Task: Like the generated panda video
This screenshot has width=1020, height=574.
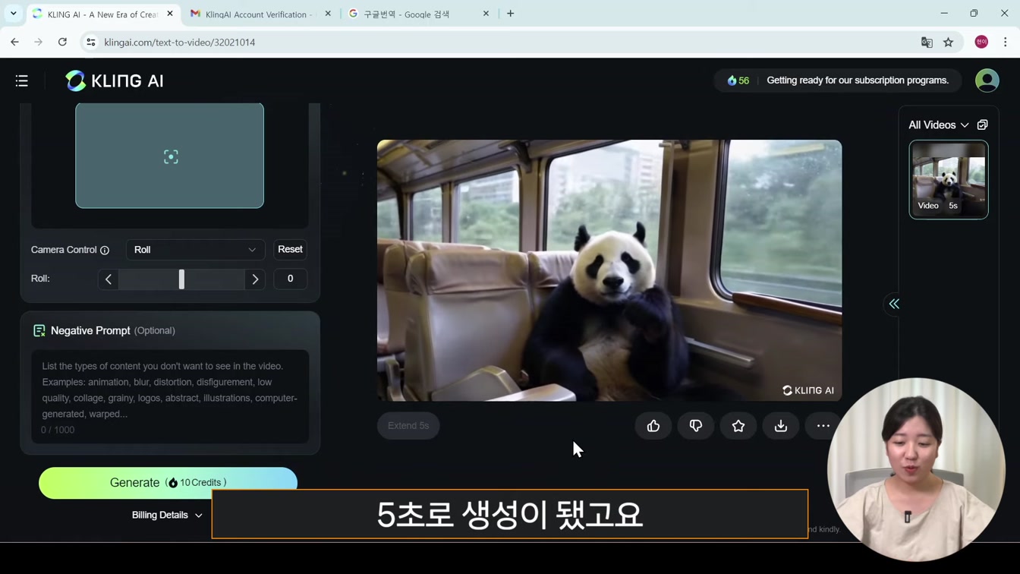Action: [x=653, y=426]
